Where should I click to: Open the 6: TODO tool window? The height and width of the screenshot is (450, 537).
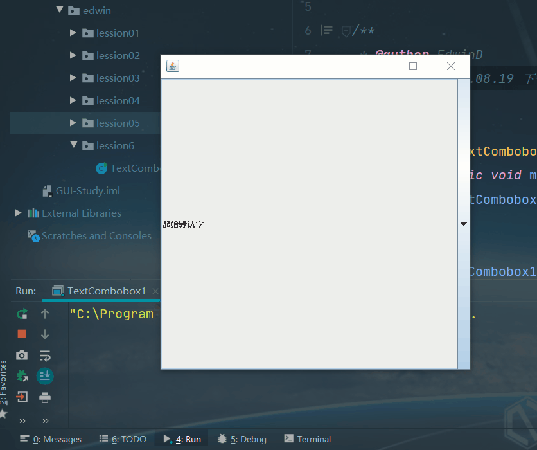coord(123,439)
